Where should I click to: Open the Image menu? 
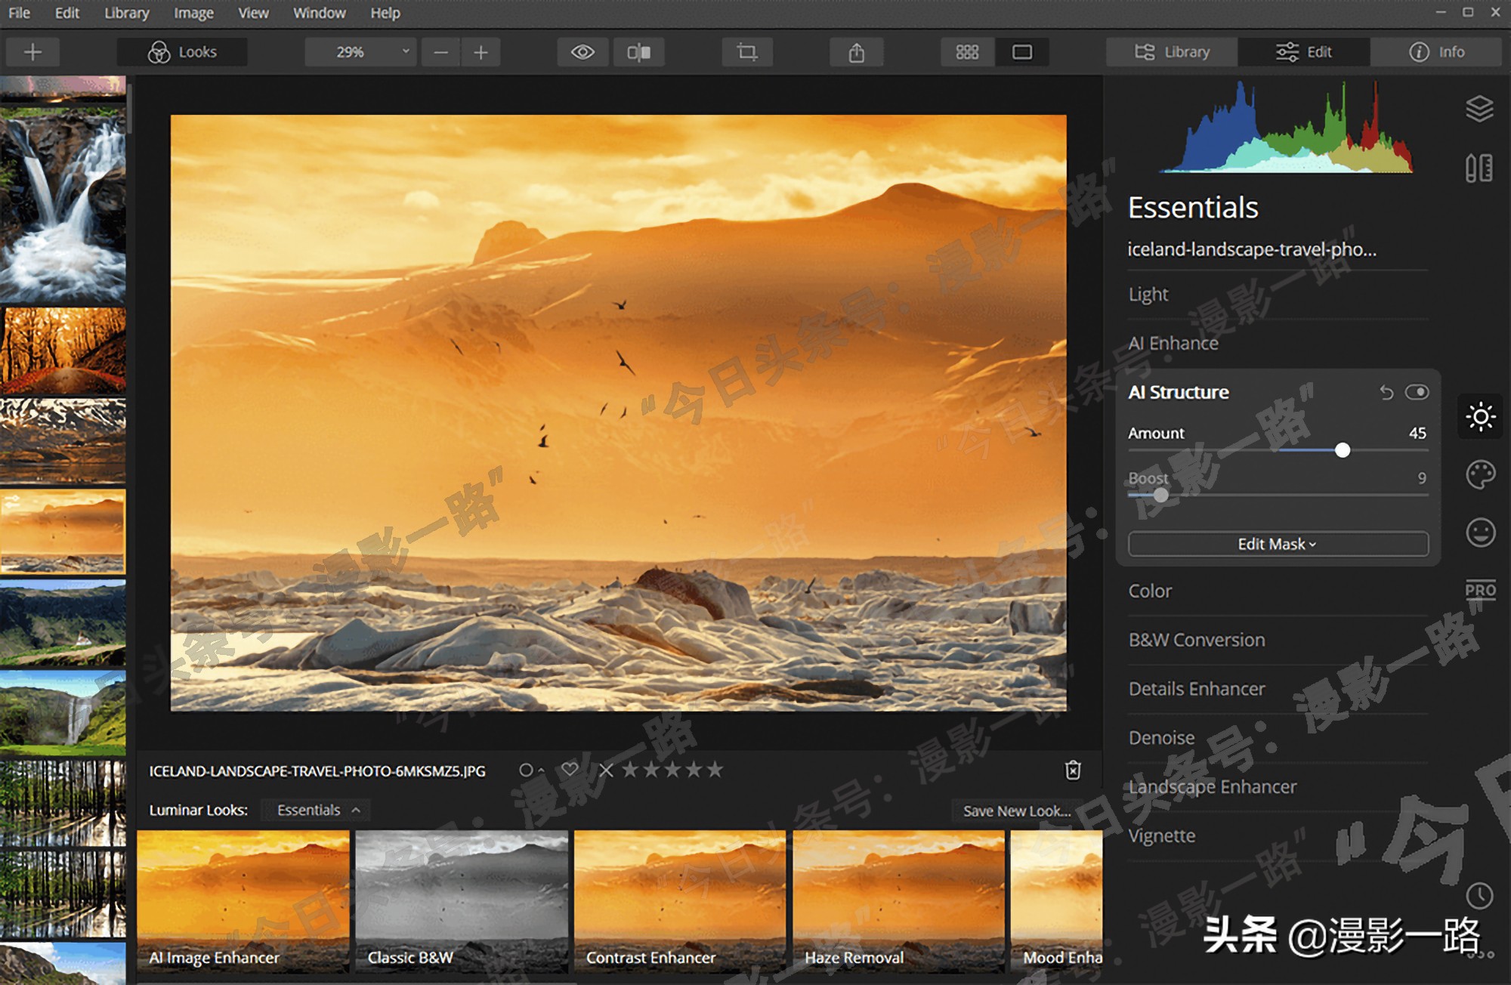click(193, 13)
